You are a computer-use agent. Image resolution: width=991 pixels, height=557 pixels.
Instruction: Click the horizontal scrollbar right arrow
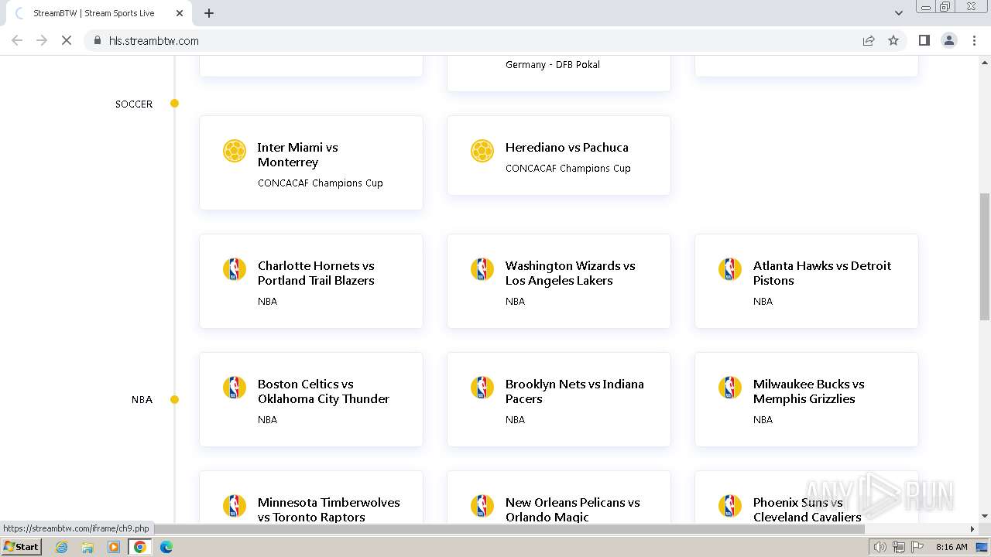click(x=972, y=529)
